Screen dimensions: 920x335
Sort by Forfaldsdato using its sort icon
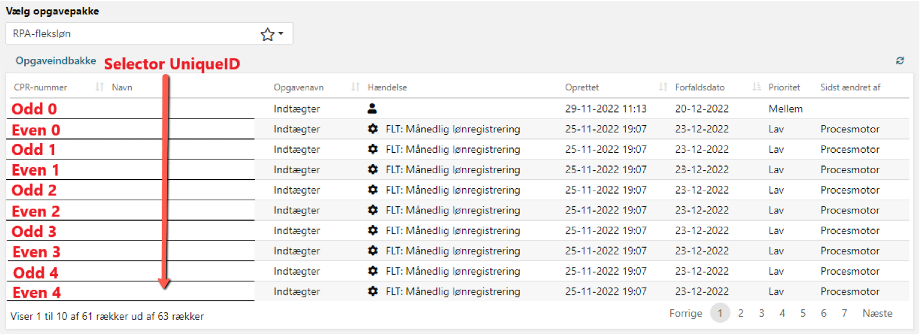(x=757, y=87)
